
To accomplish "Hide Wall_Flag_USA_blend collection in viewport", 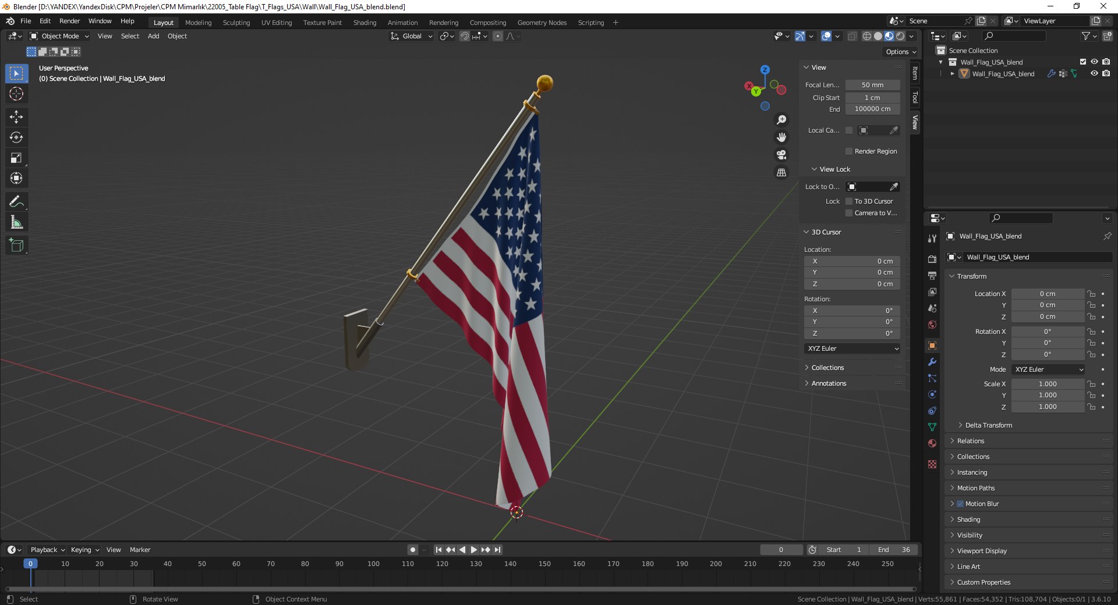I will click(x=1094, y=62).
